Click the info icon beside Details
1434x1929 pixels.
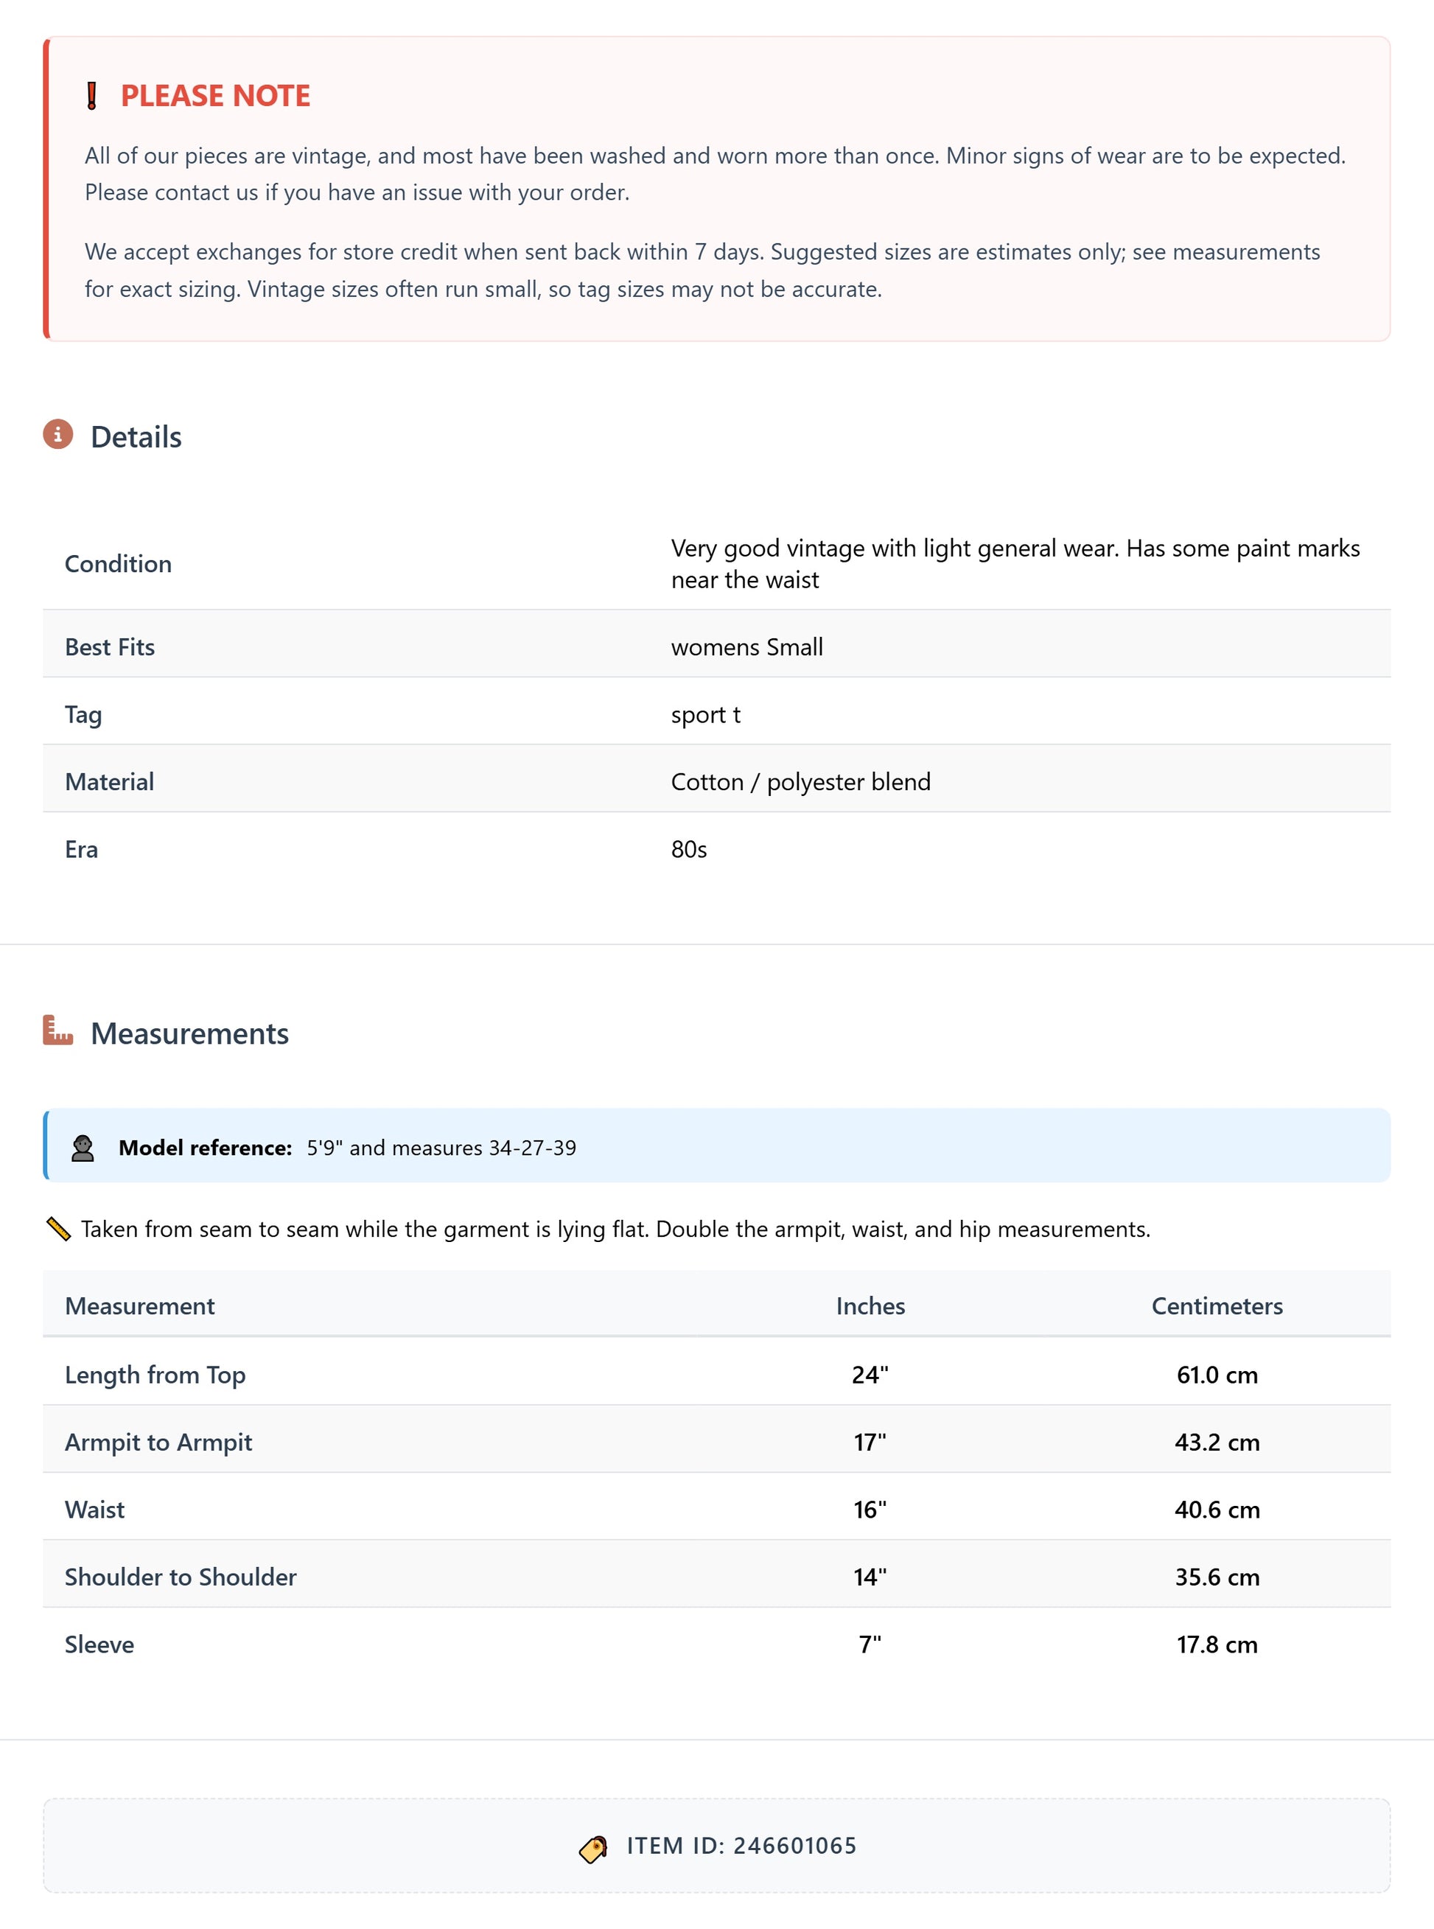pos(58,434)
